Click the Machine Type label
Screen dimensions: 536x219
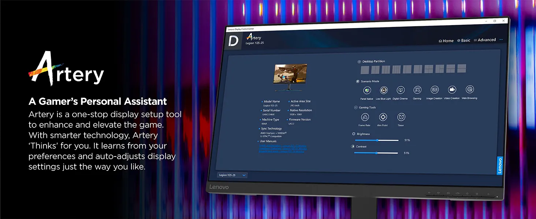tap(271, 119)
